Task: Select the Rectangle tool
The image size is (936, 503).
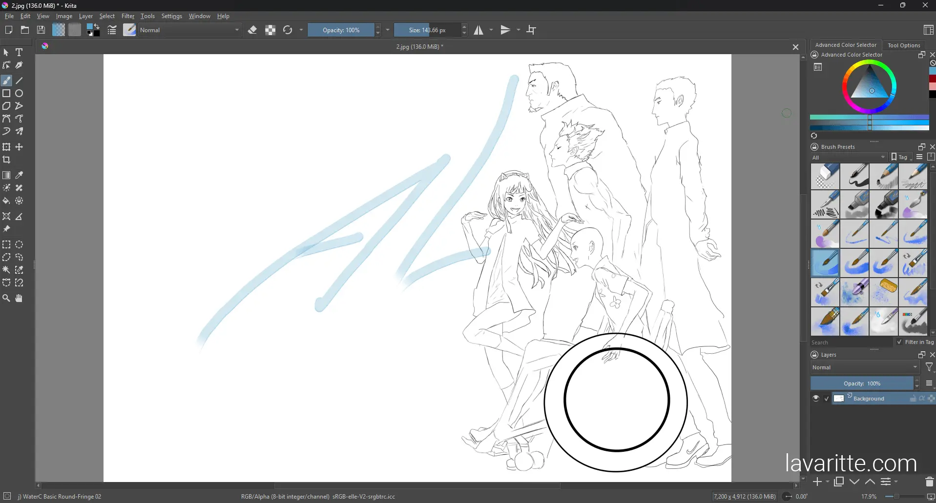Action: point(6,93)
